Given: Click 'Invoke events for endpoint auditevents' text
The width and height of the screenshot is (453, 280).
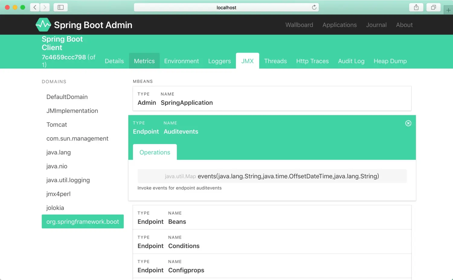Looking at the screenshot, I should (x=179, y=188).
